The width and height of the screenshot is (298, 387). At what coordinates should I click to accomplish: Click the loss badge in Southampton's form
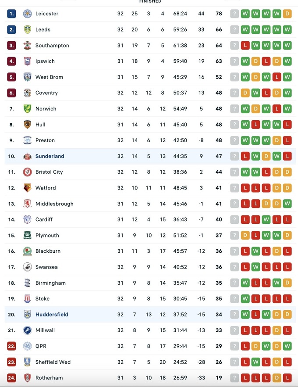245,45
